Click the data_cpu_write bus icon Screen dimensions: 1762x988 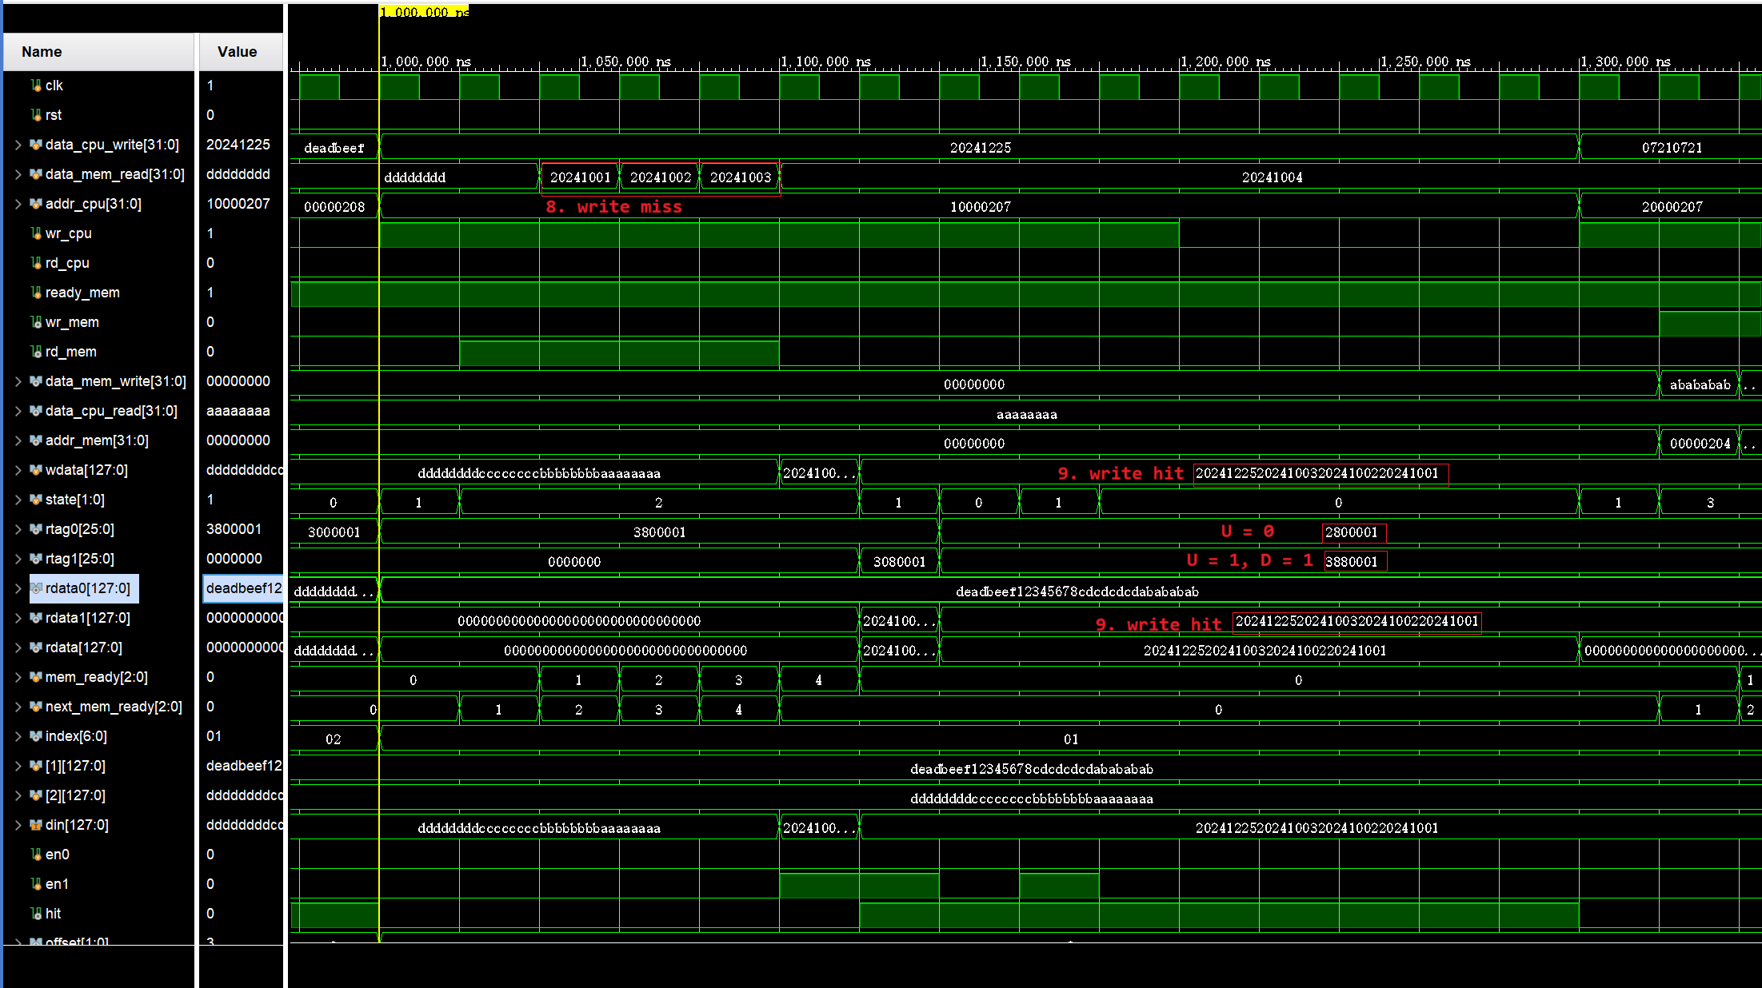point(36,145)
